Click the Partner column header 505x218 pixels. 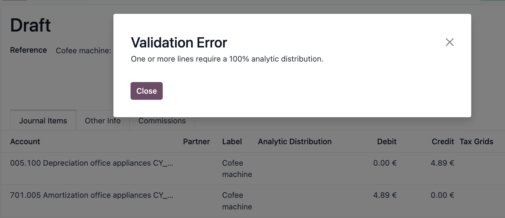(x=196, y=141)
